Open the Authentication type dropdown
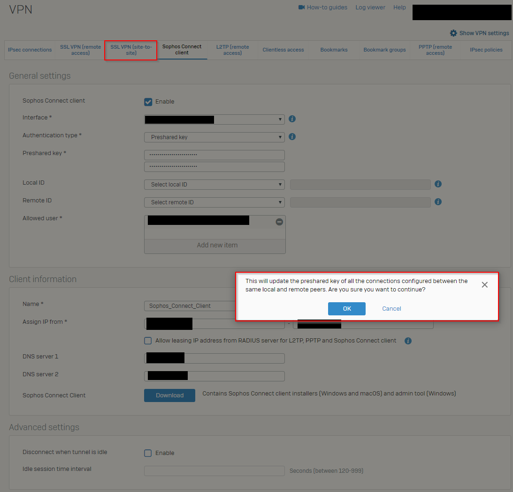The height and width of the screenshot is (492, 513). coord(214,137)
